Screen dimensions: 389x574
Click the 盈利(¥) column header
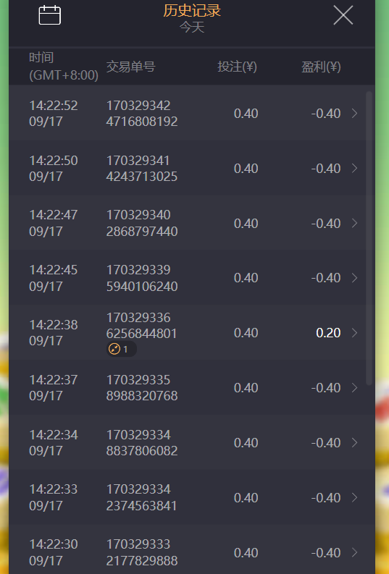click(321, 67)
